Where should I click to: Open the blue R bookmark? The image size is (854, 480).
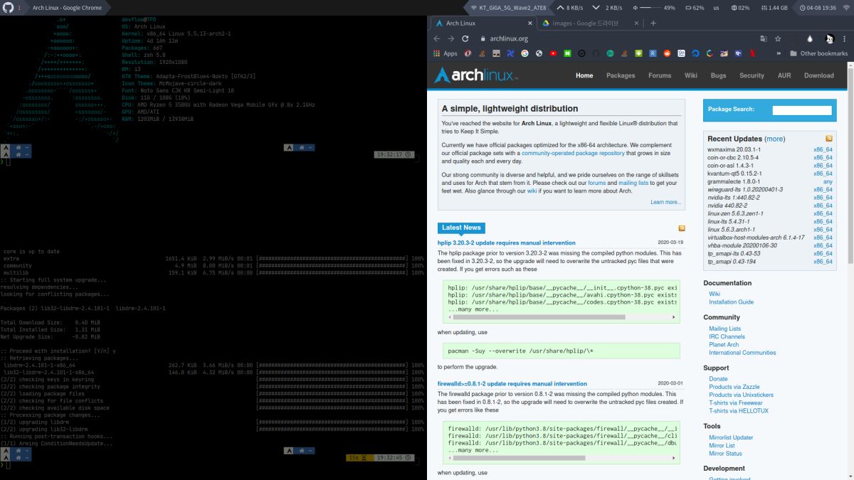pyautogui.click(x=653, y=53)
